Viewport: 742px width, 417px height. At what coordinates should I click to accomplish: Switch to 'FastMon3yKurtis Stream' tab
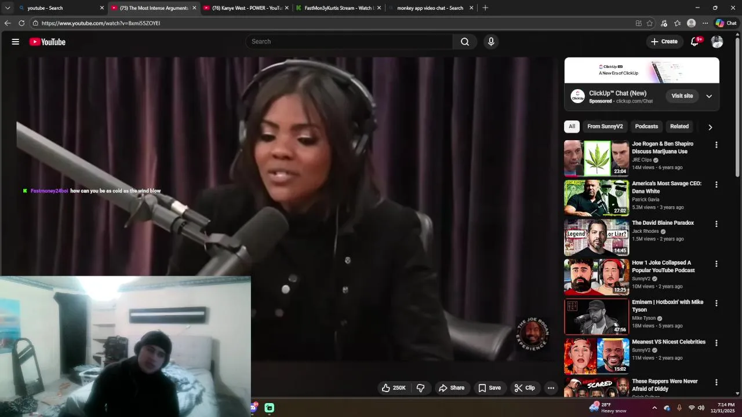point(339,8)
